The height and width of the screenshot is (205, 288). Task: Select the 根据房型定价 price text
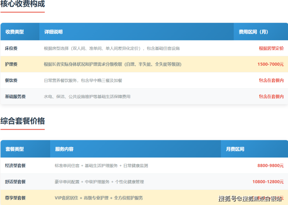tap(271, 49)
